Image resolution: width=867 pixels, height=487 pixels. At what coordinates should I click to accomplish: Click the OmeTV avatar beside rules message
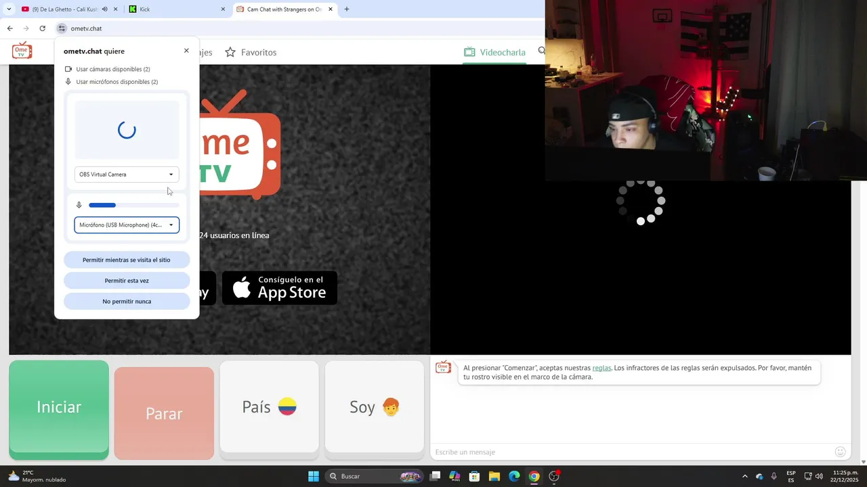point(443,367)
